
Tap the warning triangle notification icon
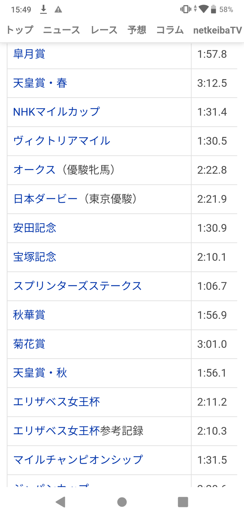(x=58, y=10)
